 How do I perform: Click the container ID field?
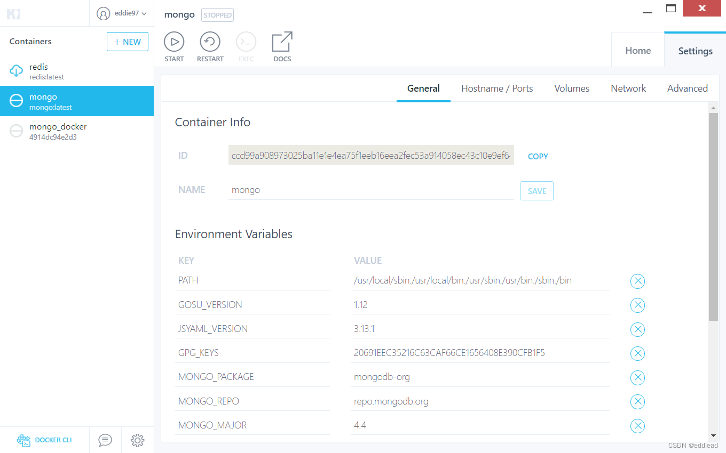(371, 155)
